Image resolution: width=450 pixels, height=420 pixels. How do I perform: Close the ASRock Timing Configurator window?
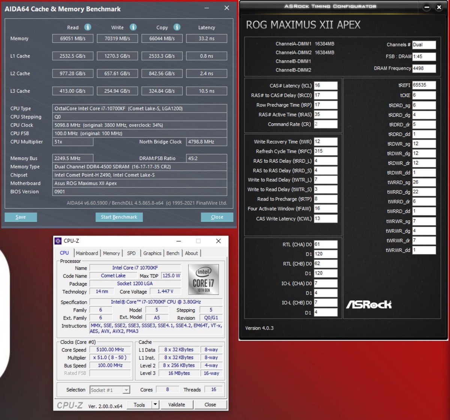click(x=439, y=7)
